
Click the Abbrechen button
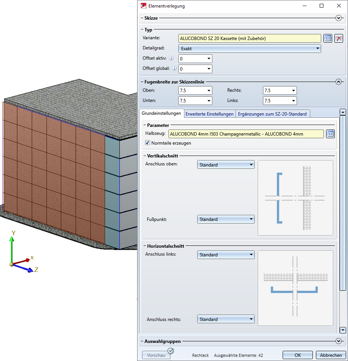pos(331,355)
